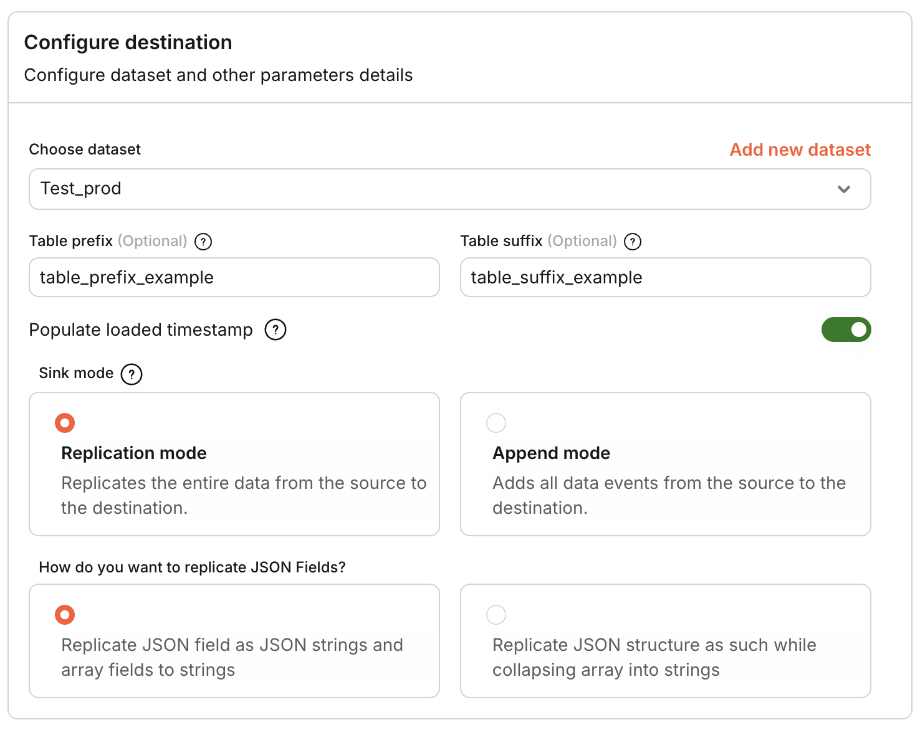Viewport: 920px width, 730px height.
Task: Click 'Configure dataset and other parameters details' subtitle
Action: coord(218,75)
